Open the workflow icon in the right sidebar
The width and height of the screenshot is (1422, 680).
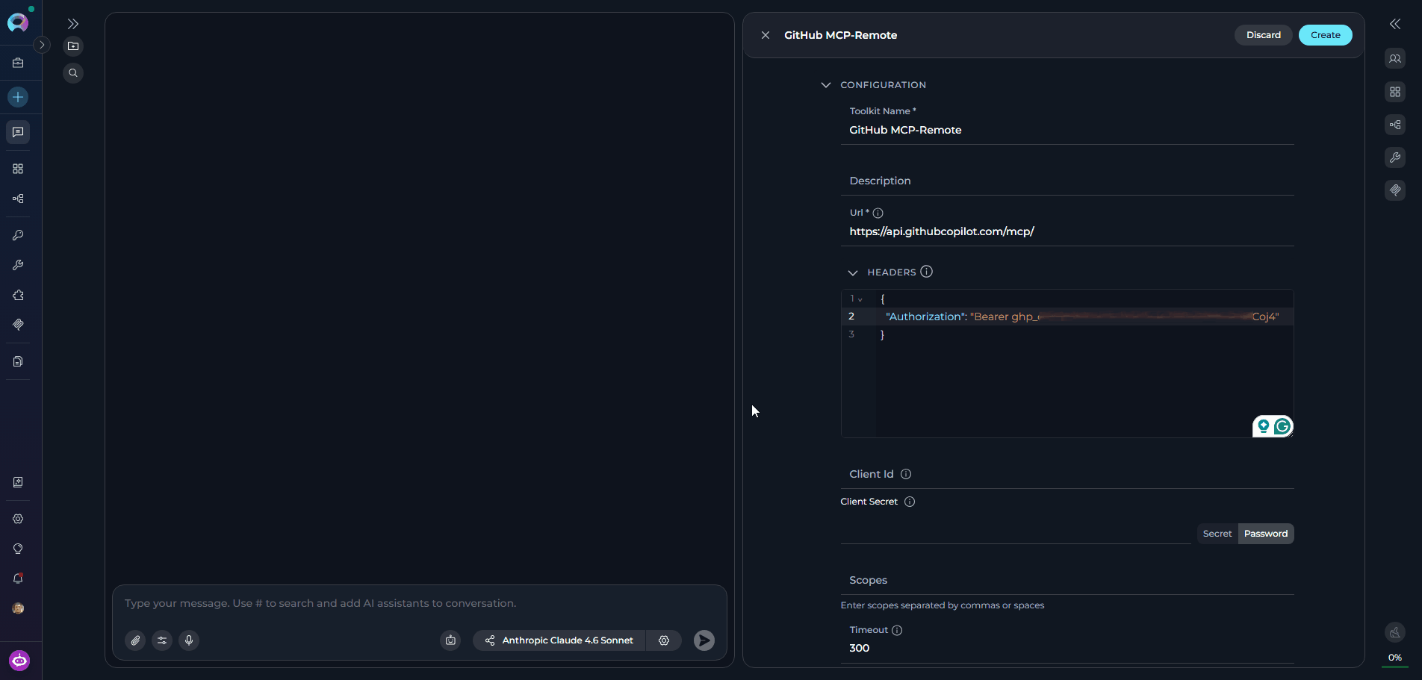(x=1395, y=125)
